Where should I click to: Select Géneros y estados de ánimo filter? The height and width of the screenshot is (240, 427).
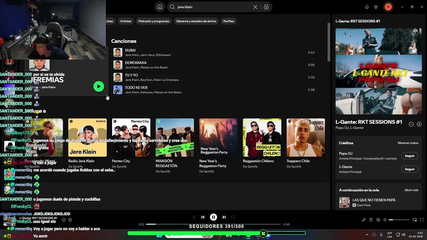196,21
